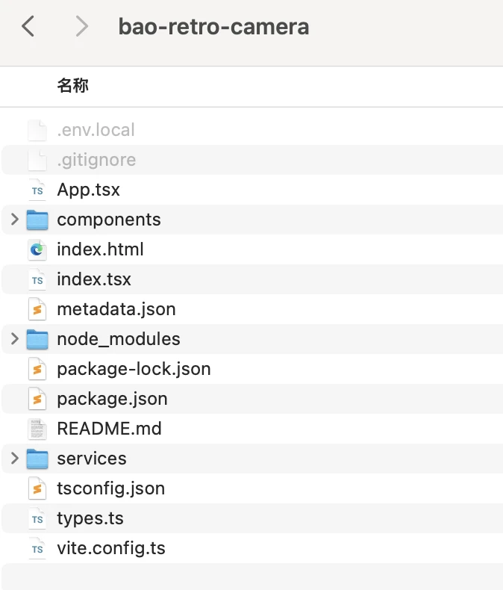Go forward with the right chevron
This screenshot has width=503, height=590.
click(81, 26)
